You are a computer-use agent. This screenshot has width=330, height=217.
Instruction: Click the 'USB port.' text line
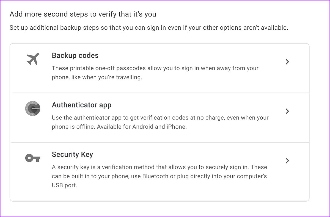[x=64, y=185]
